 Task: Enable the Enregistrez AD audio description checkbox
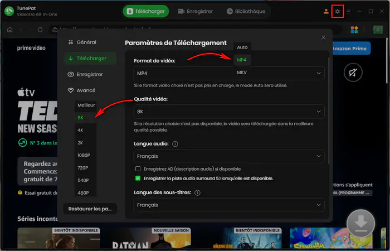point(138,169)
